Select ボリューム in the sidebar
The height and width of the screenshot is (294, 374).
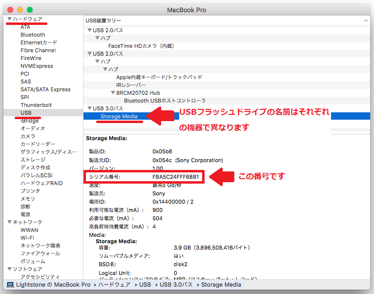click(33, 261)
